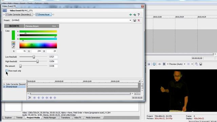Click the High threshold value 0.654 field

pos(54,61)
